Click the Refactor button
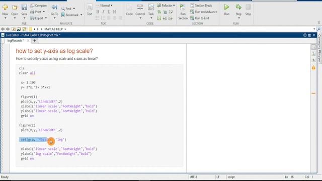 (x=166, y=6)
